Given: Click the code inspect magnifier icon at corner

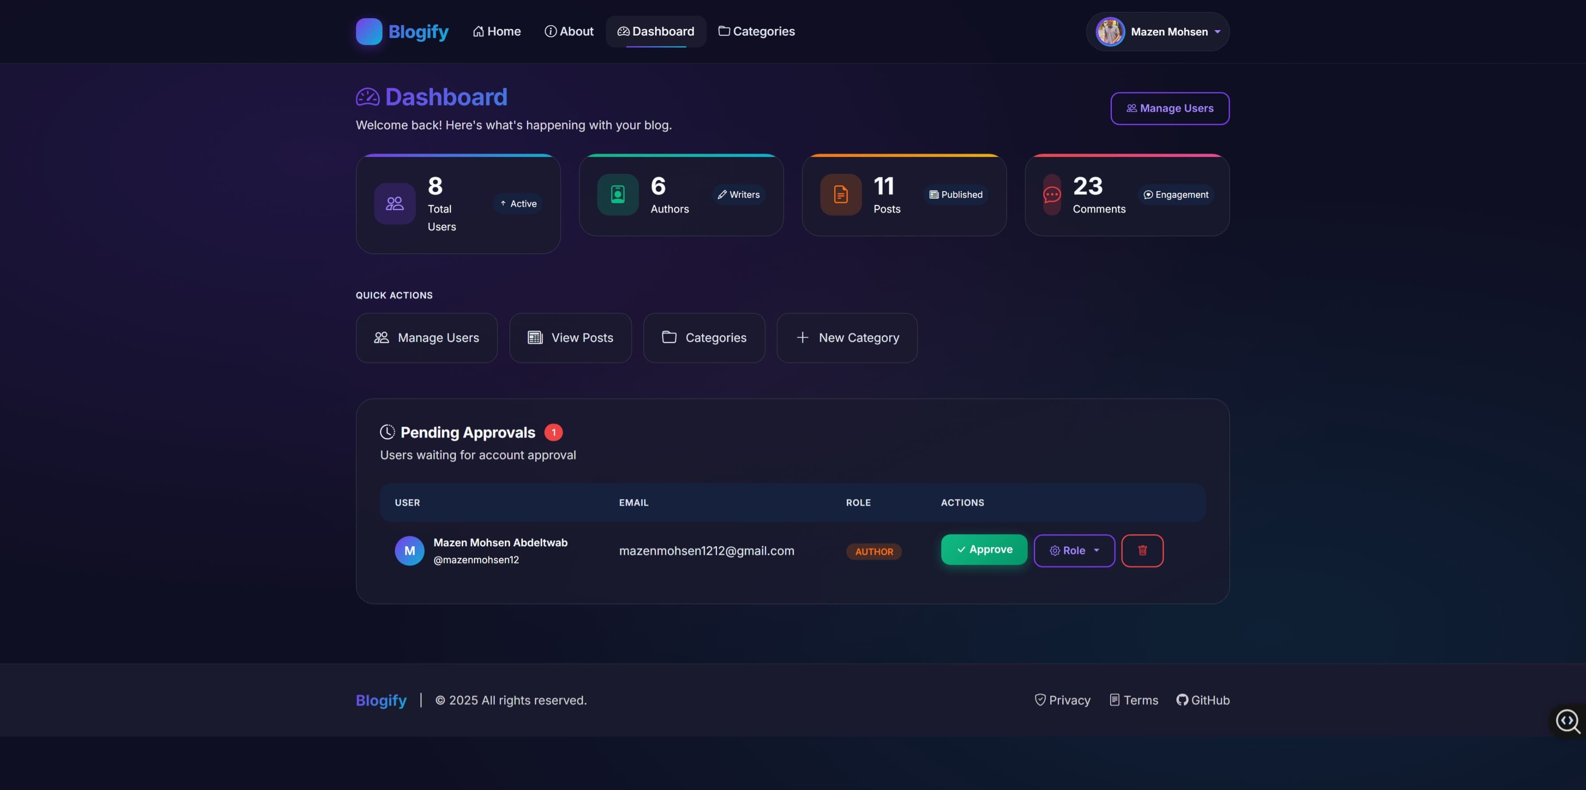Looking at the screenshot, I should (1567, 720).
